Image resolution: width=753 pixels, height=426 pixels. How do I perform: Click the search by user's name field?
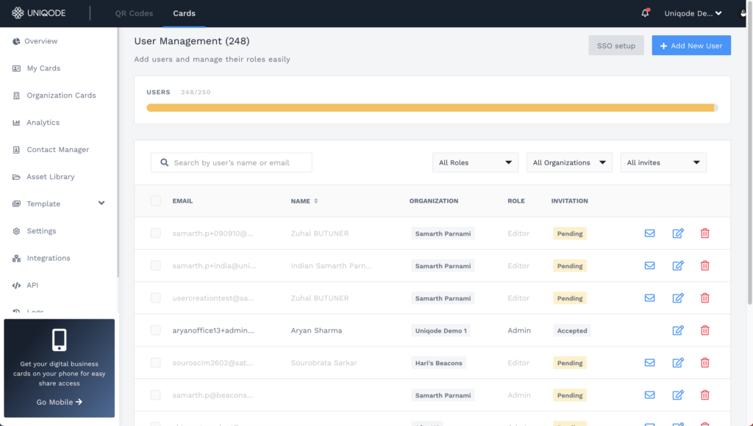pyautogui.click(x=231, y=162)
